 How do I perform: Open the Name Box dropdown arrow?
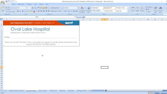pos(75,17)
